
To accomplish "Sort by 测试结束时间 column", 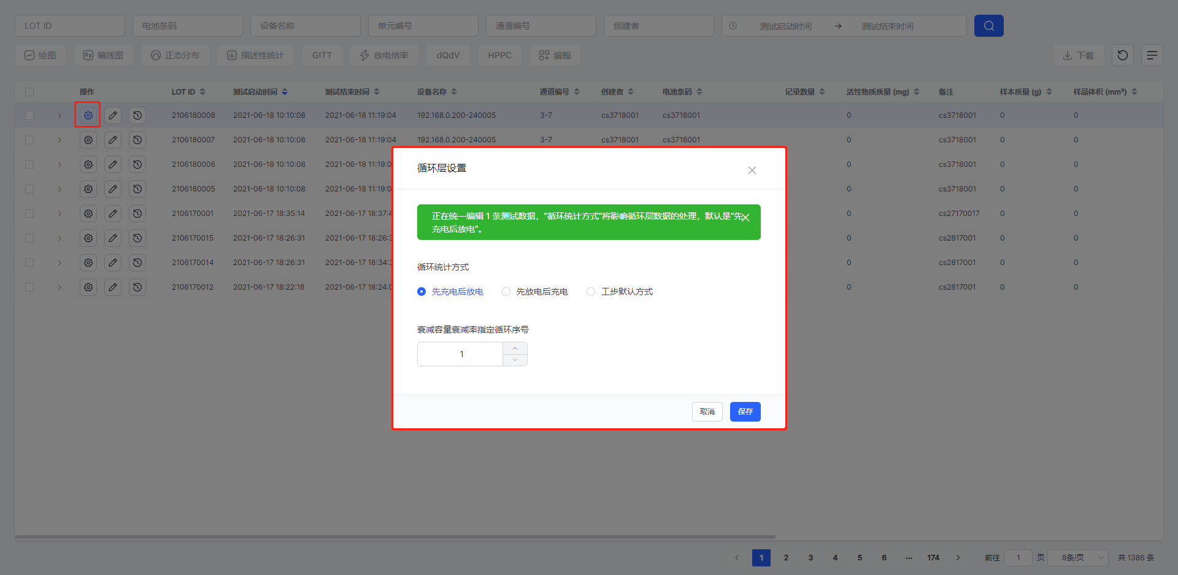I will click(x=377, y=92).
